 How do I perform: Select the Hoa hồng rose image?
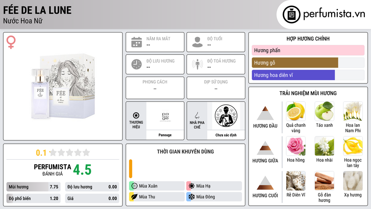pos(296,146)
